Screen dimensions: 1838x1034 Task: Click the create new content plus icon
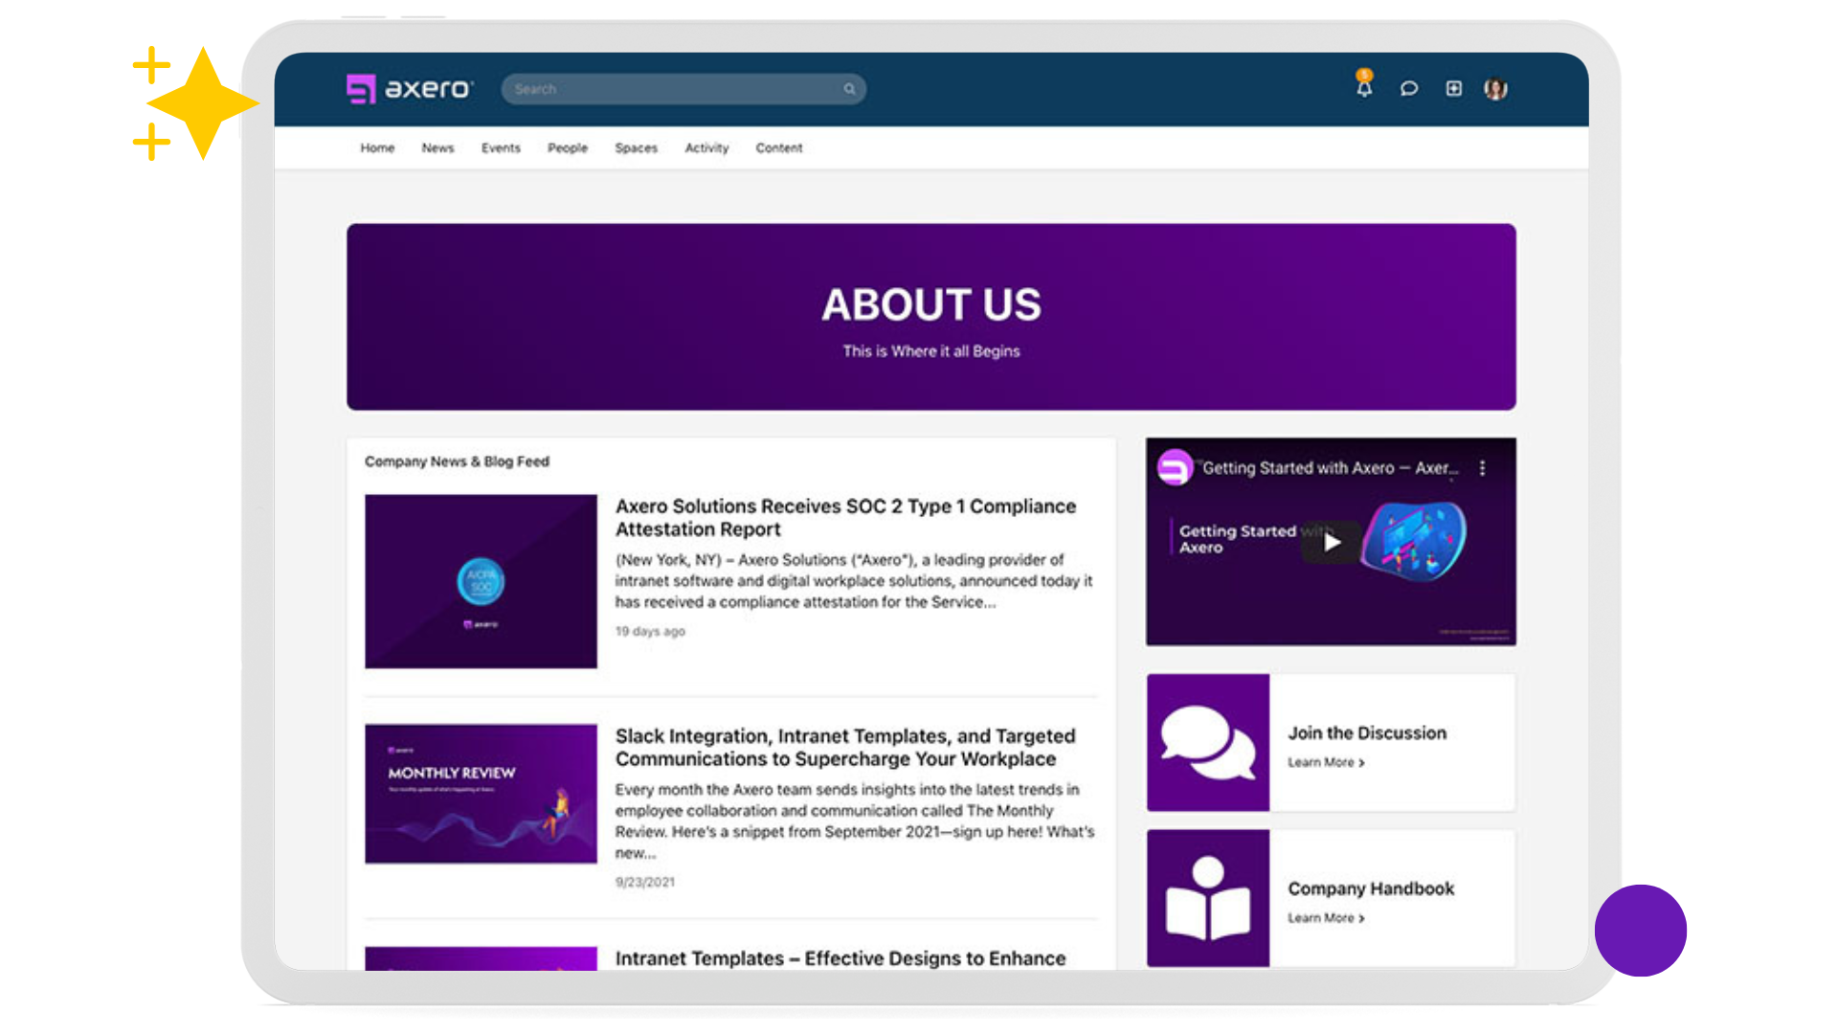pyautogui.click(x=1453, y=88)
